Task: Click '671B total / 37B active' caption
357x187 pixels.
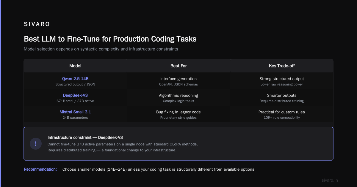Action: (75, 101)
